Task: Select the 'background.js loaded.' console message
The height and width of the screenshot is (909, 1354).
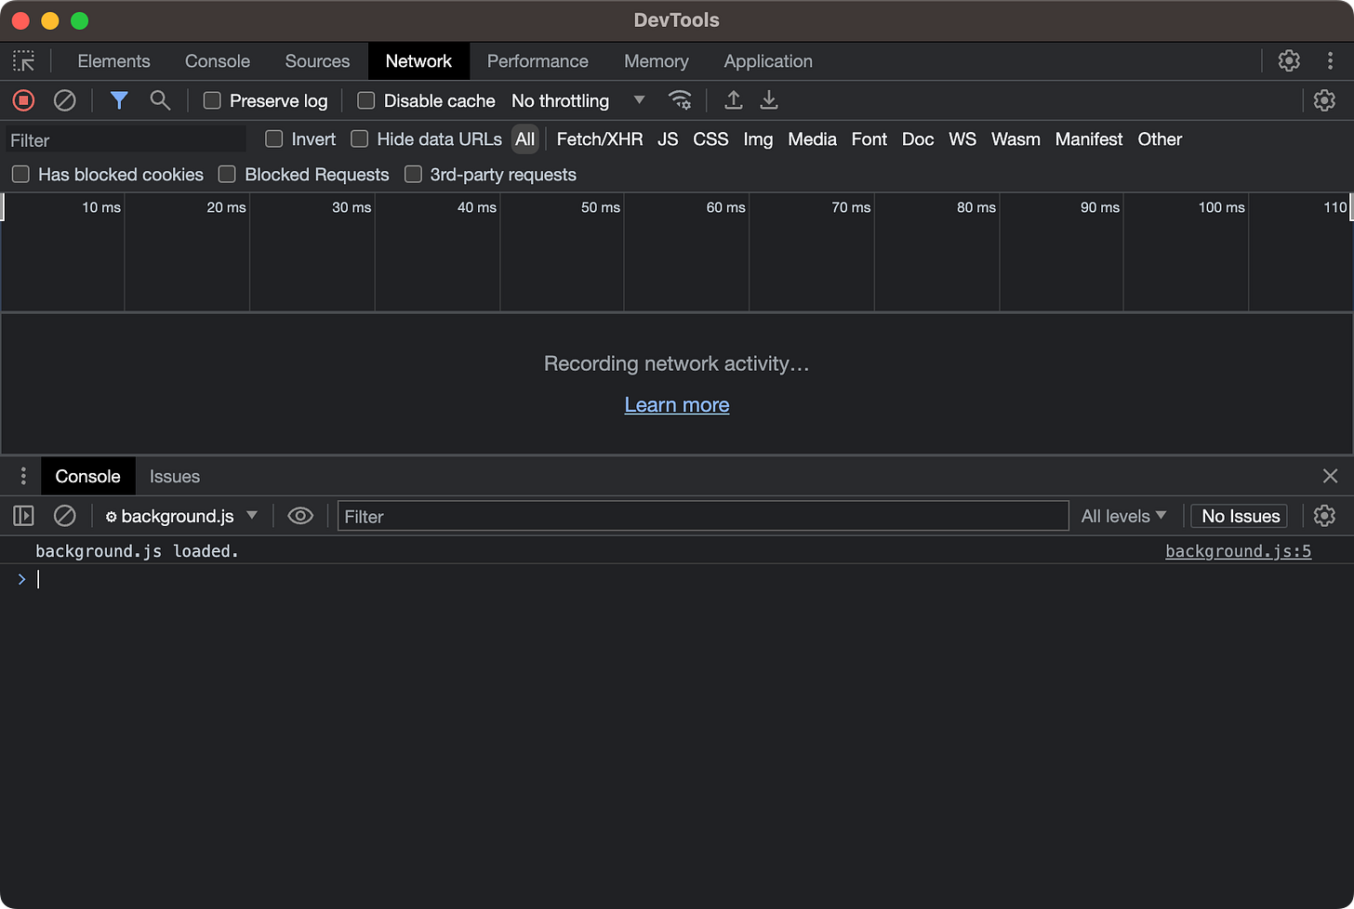Action: pyautogui.click(x=137, y=551)
